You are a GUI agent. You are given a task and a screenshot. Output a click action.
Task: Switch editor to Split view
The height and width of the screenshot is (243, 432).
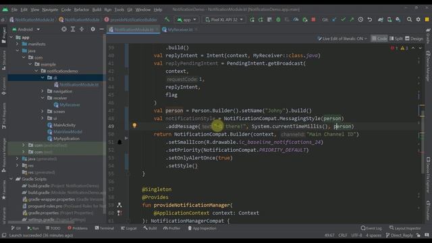[x=396, y=38]
